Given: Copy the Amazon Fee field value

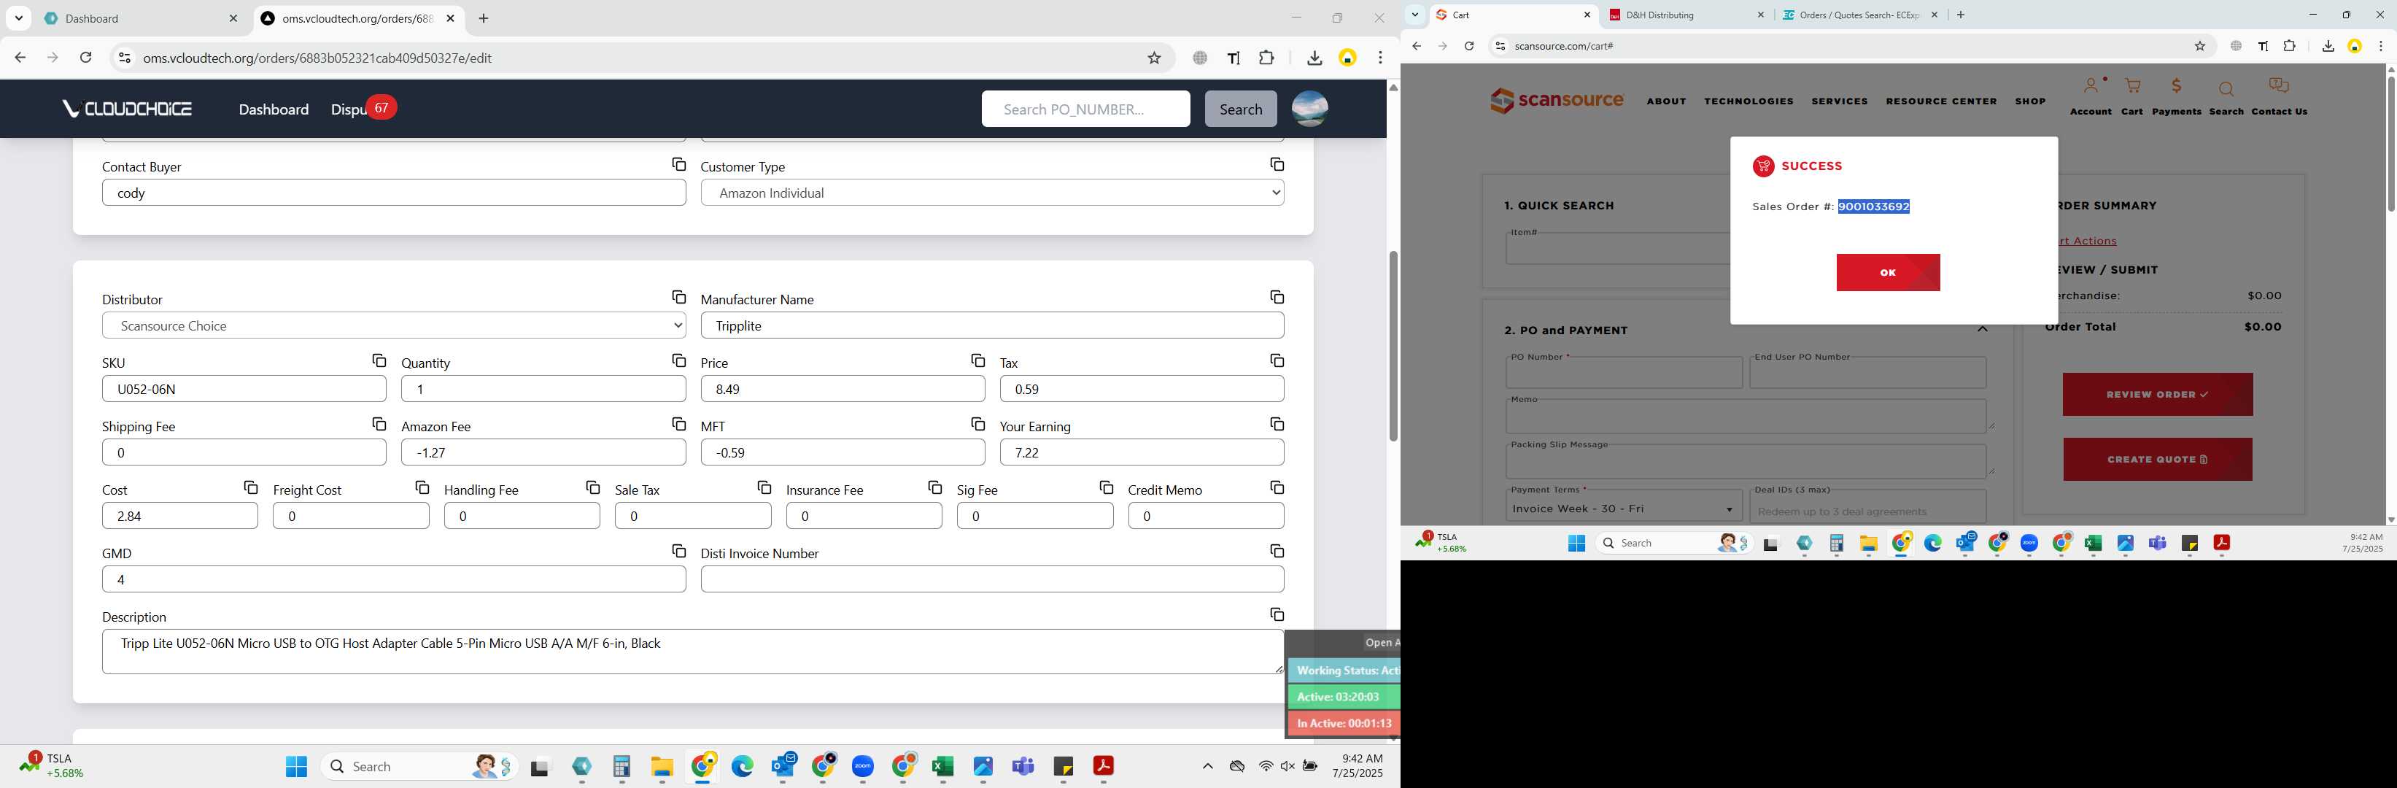Looking at the screenshot, I should 678,424.
